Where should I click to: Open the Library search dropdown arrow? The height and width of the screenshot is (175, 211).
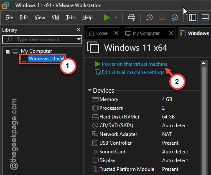click(x=79, y=39)
